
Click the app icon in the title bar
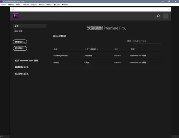pyautogui.click(x=1, y=1)
